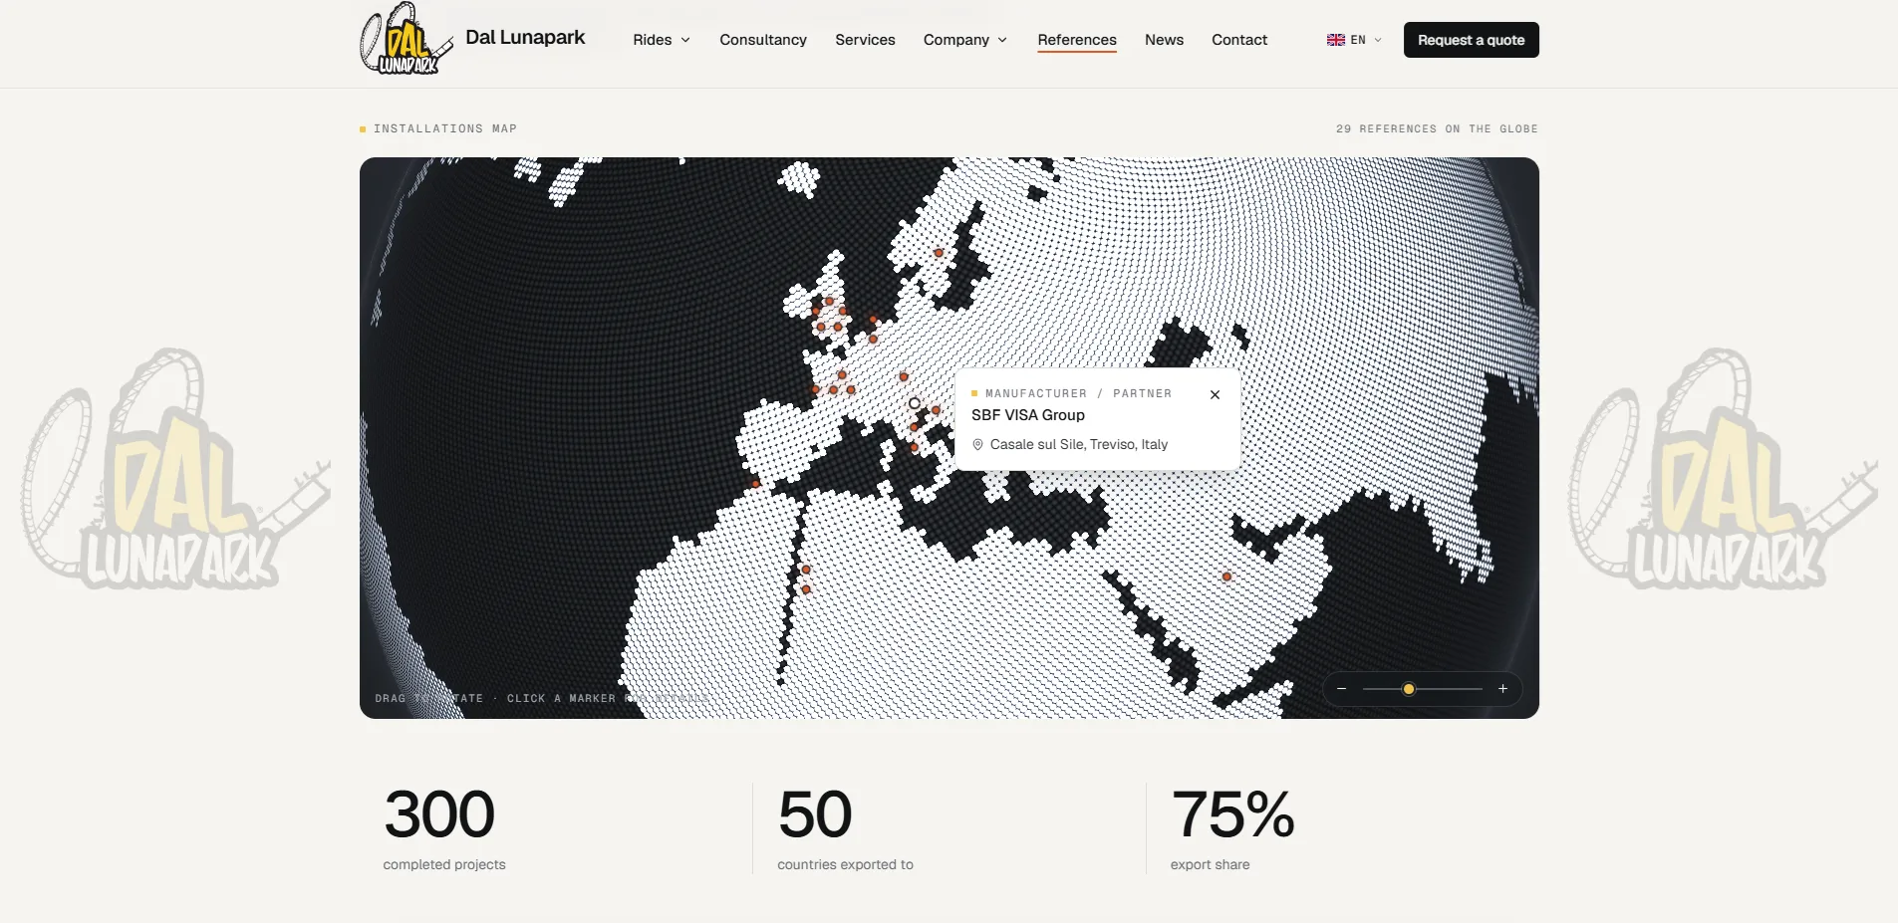Open the Consultancy page
The width and height of the screenshot is (1898, 923).
pos(763,40)
